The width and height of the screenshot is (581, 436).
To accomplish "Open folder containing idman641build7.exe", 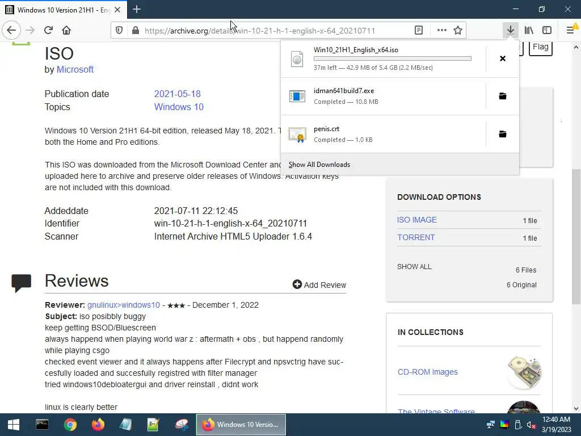I will click(503, 96).
